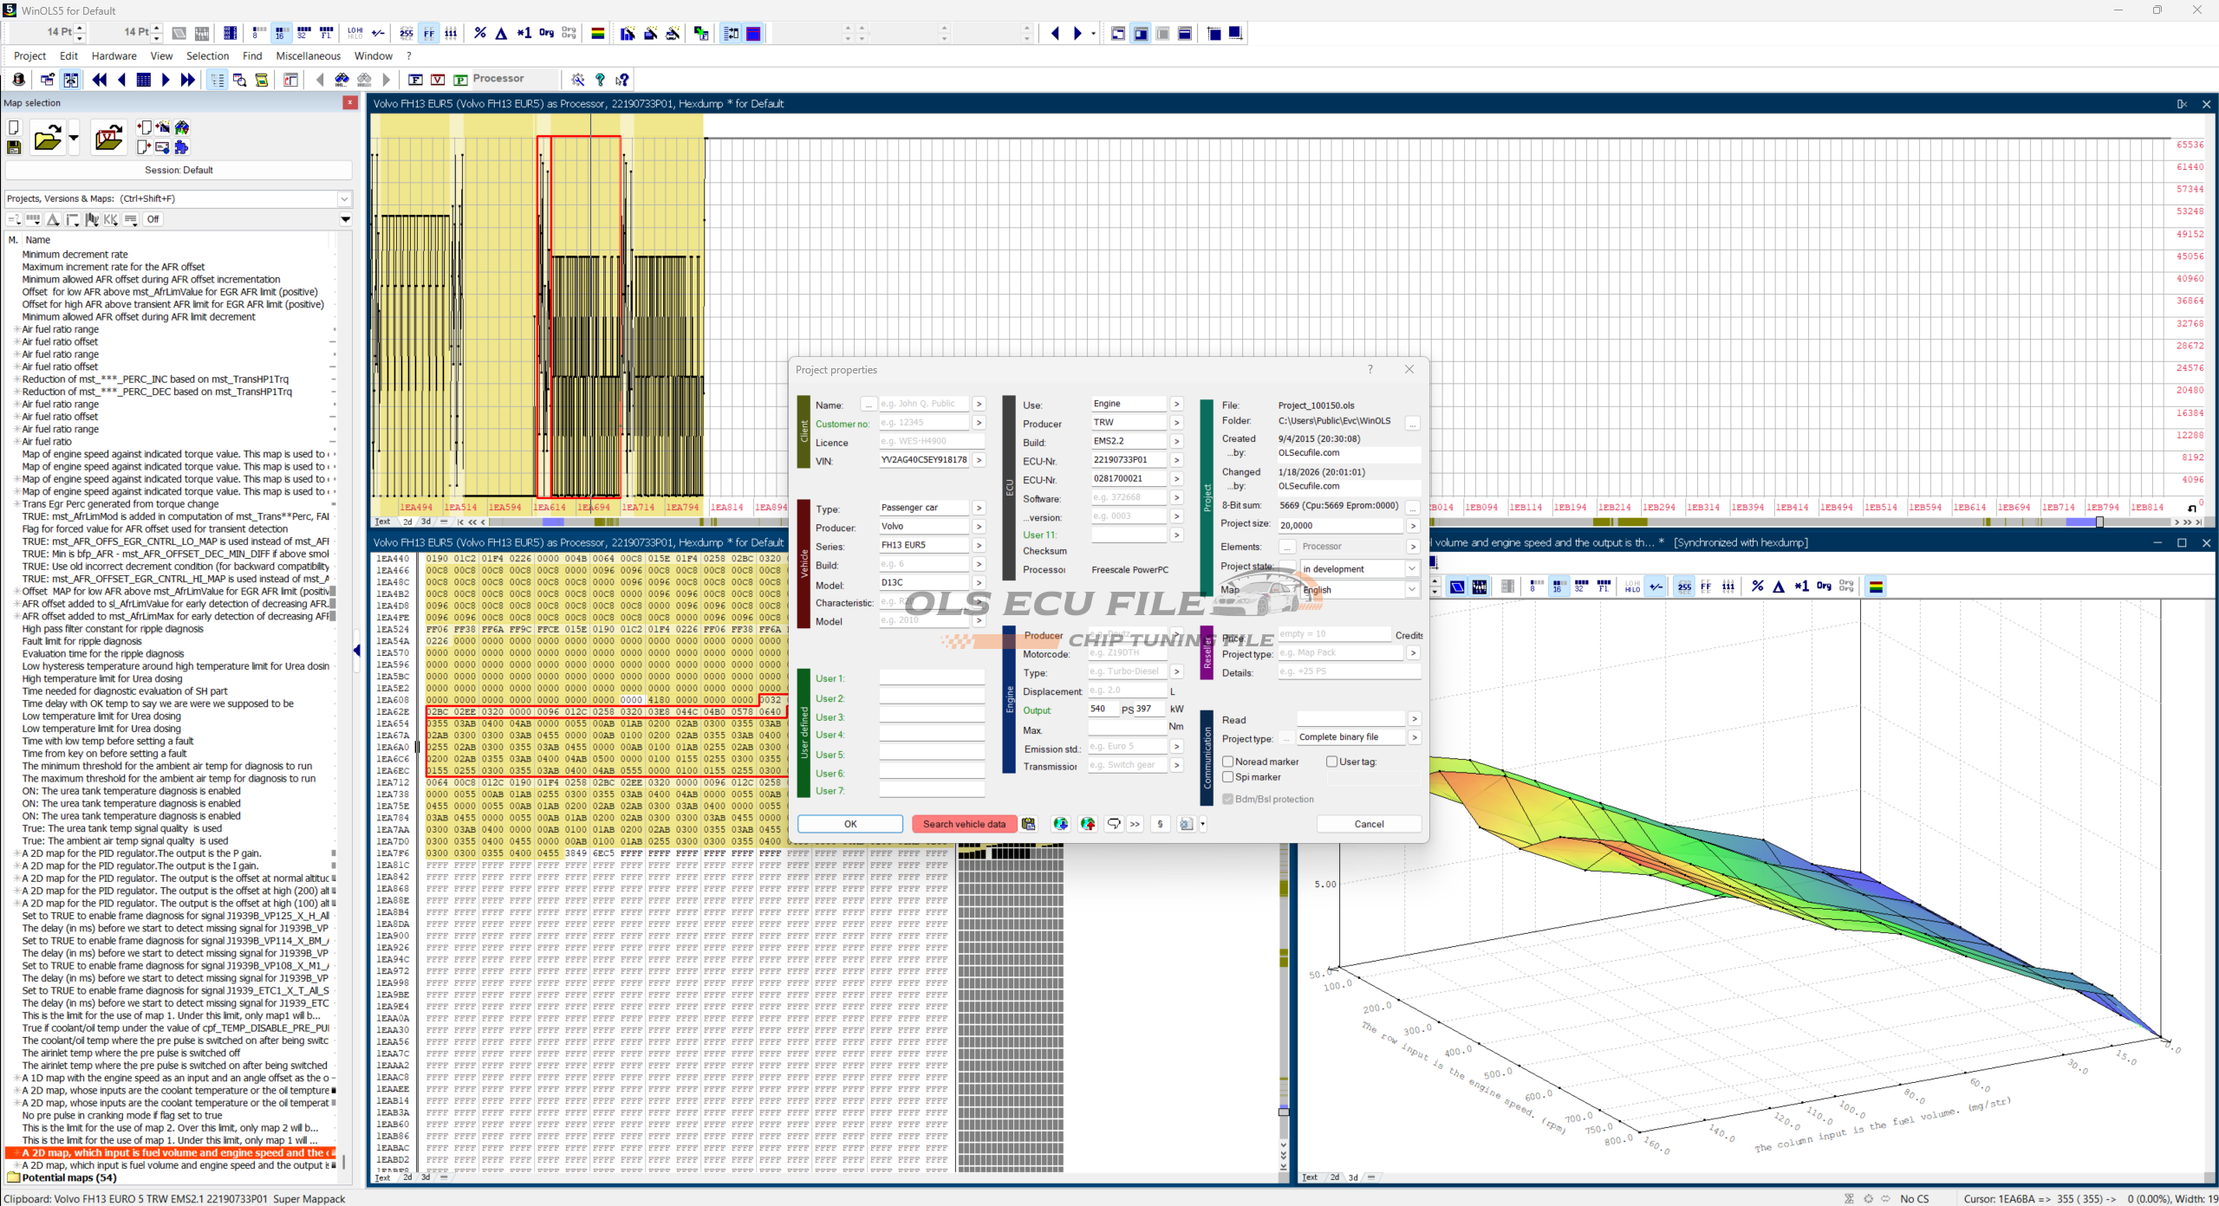Click the rainbow color scheme icon
The image size is (2219, 1206).
(597, 33)
